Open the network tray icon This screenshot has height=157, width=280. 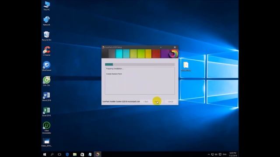pos(213,154)
